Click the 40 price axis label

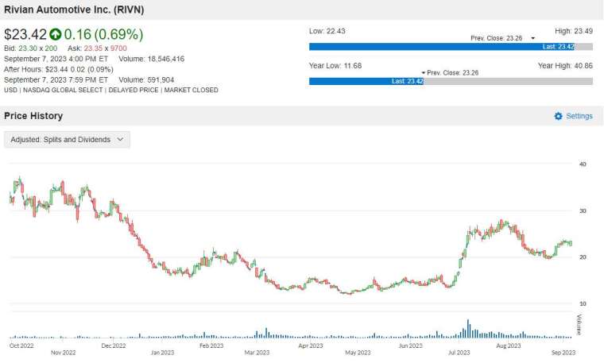[x=583, y=164]
